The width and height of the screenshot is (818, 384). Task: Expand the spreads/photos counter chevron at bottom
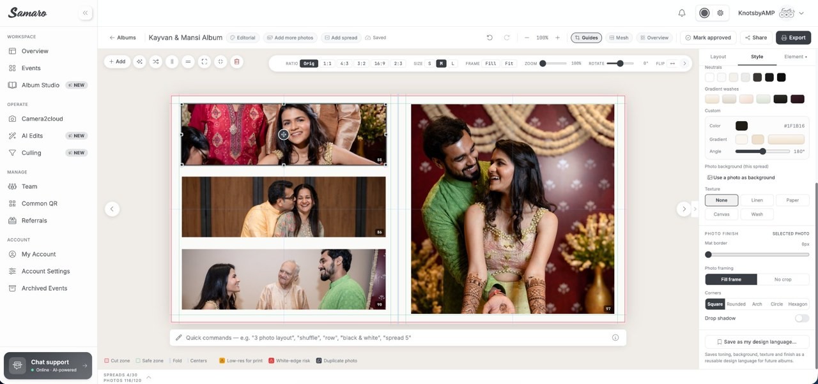coord(148,378)
